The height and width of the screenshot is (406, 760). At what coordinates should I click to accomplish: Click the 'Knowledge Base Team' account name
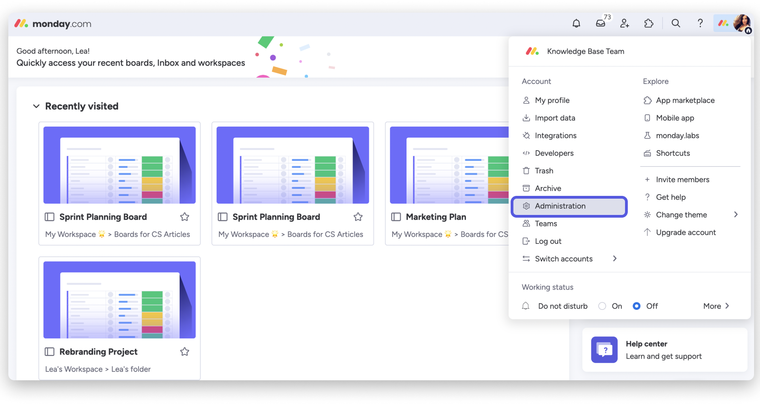pyautogui.click(x=585, y=51)
